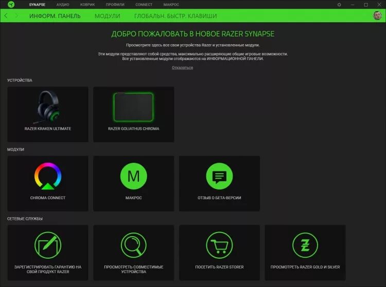This screenshot has width=386, height=287.
Task: Click the УСТРОЙСТВА section heading
Action: 20,80
